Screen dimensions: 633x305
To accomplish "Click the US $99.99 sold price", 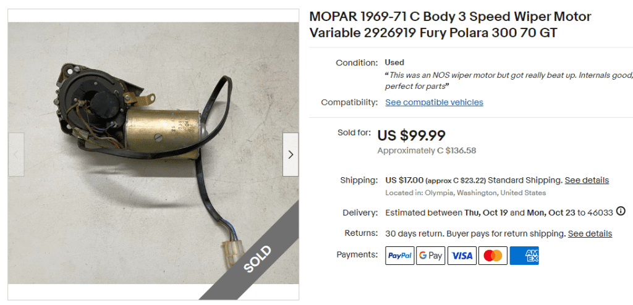I will point(411,135).
